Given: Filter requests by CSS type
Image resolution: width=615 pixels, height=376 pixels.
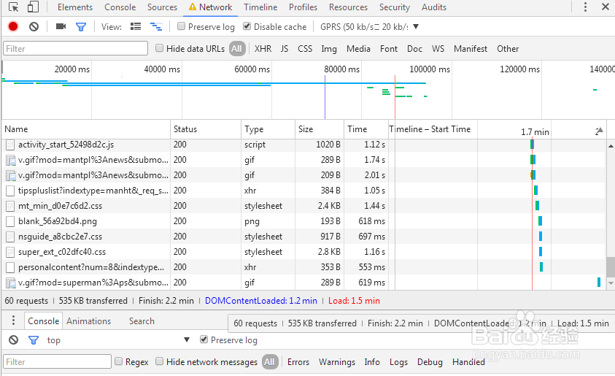Looking at the screenshot, I should [x=305, y=49].
